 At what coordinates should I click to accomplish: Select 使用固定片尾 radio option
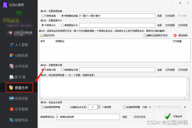tap(70, 70)
